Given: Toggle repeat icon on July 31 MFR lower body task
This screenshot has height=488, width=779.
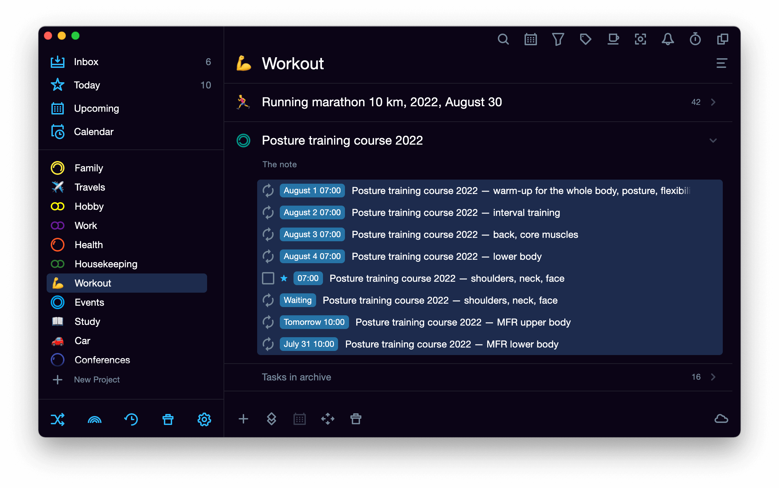Looking at the screenshot, I should (268, 344).
